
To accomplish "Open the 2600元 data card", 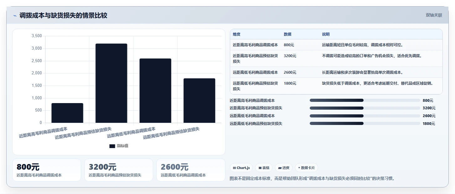I will [191, 170].
